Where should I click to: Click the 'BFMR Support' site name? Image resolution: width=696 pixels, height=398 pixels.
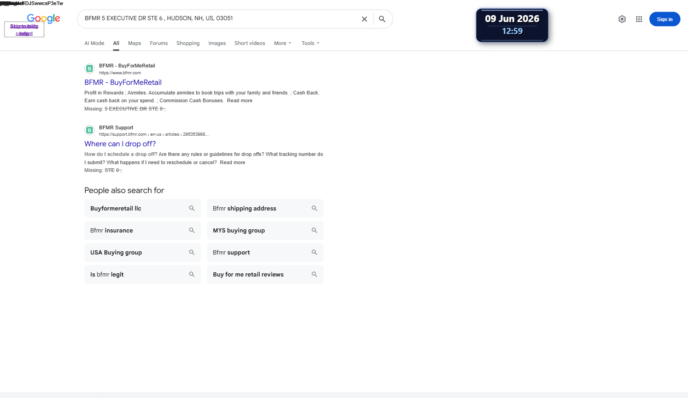[116, 127]
